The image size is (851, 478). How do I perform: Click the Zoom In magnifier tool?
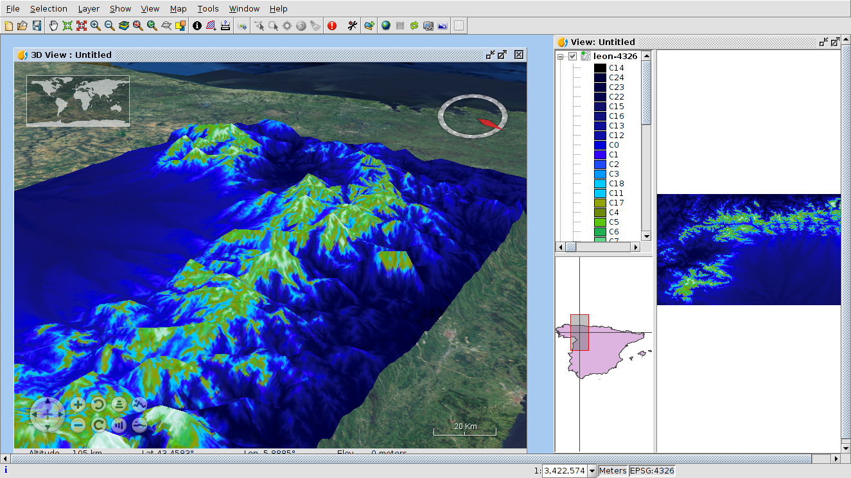coord(96,26)
